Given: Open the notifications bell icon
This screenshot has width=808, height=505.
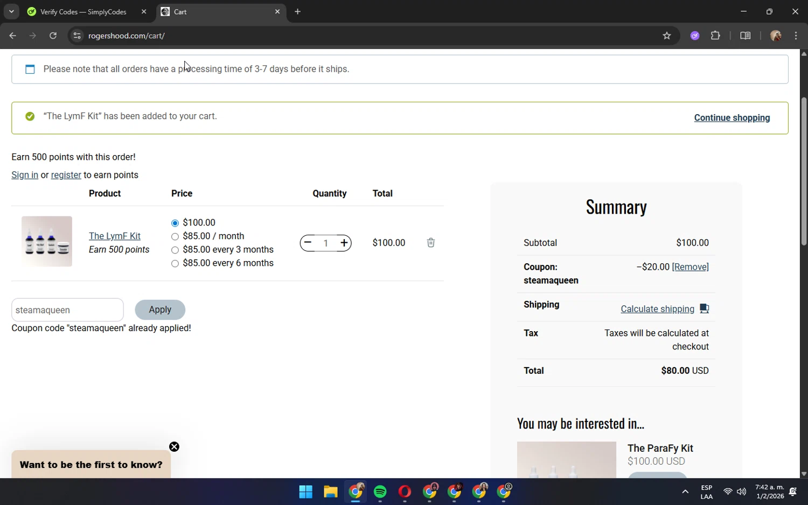Looking at the screenshot, I should coord(793,492).
